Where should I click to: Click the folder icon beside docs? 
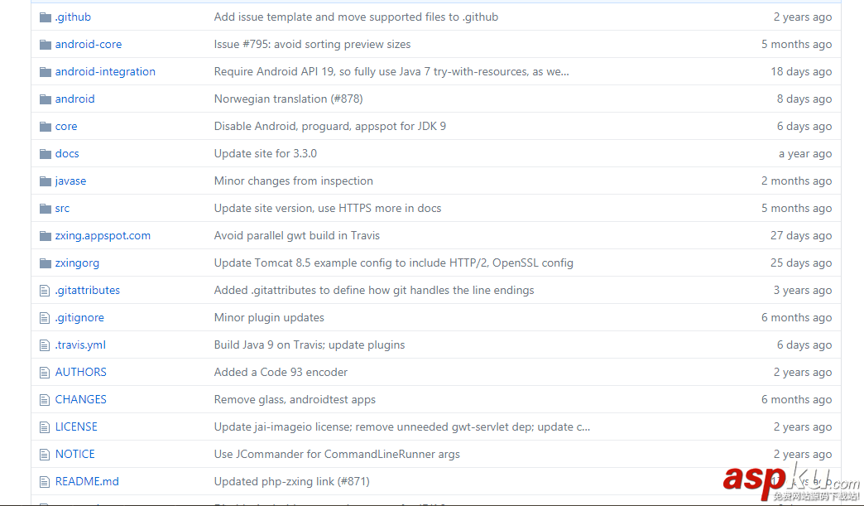click(46, 154)
